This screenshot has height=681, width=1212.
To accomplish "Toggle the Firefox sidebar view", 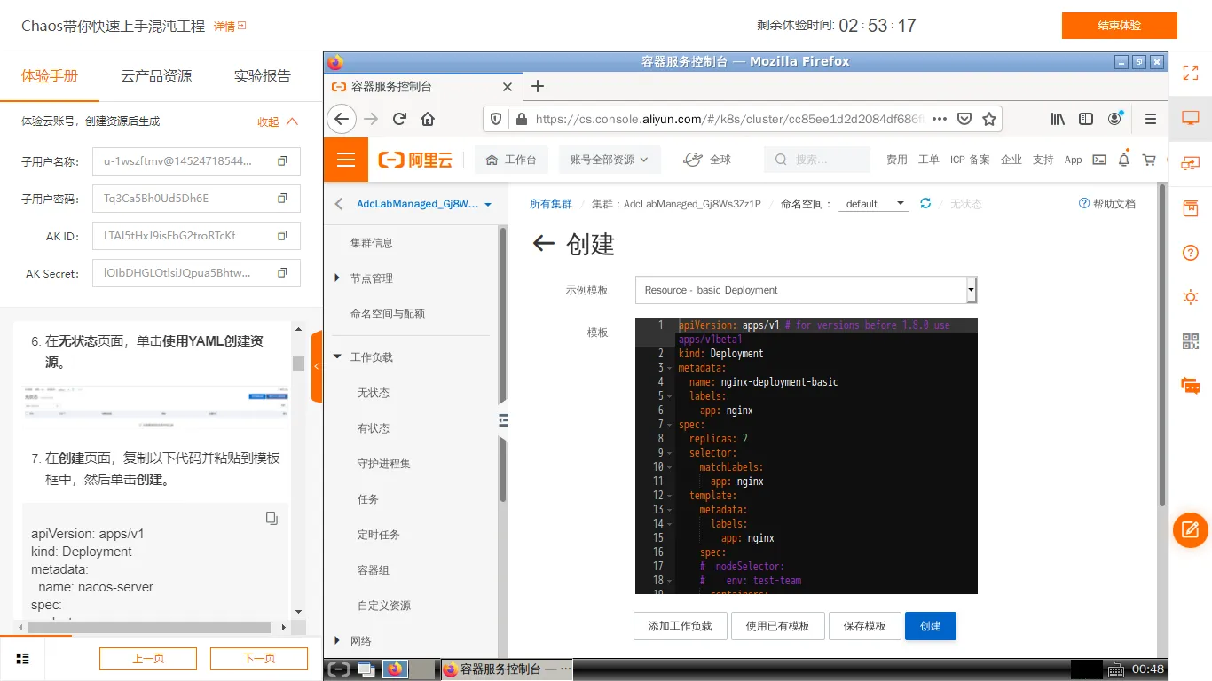I will [x=1086, y=119].
